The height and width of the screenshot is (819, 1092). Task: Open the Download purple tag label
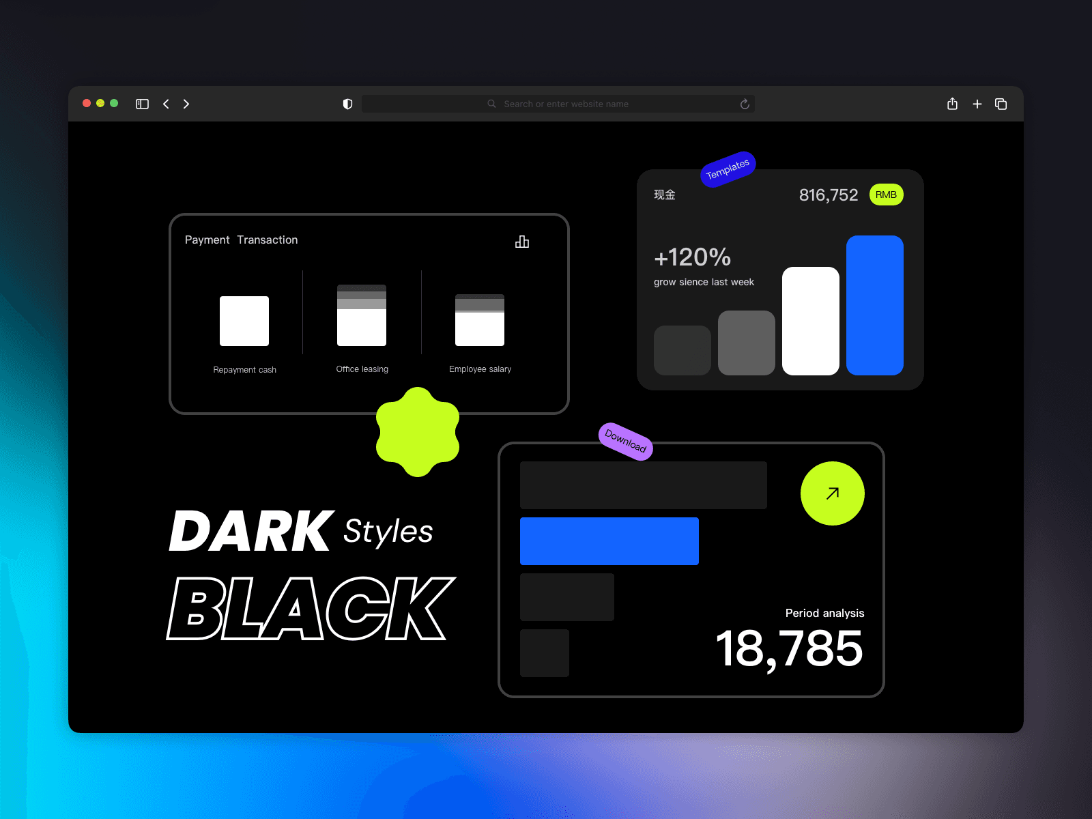[x=625, y=442]
